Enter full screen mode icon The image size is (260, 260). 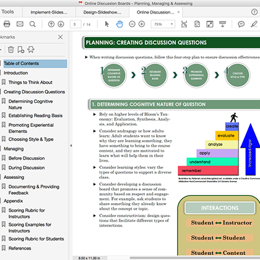coord(210,24)
